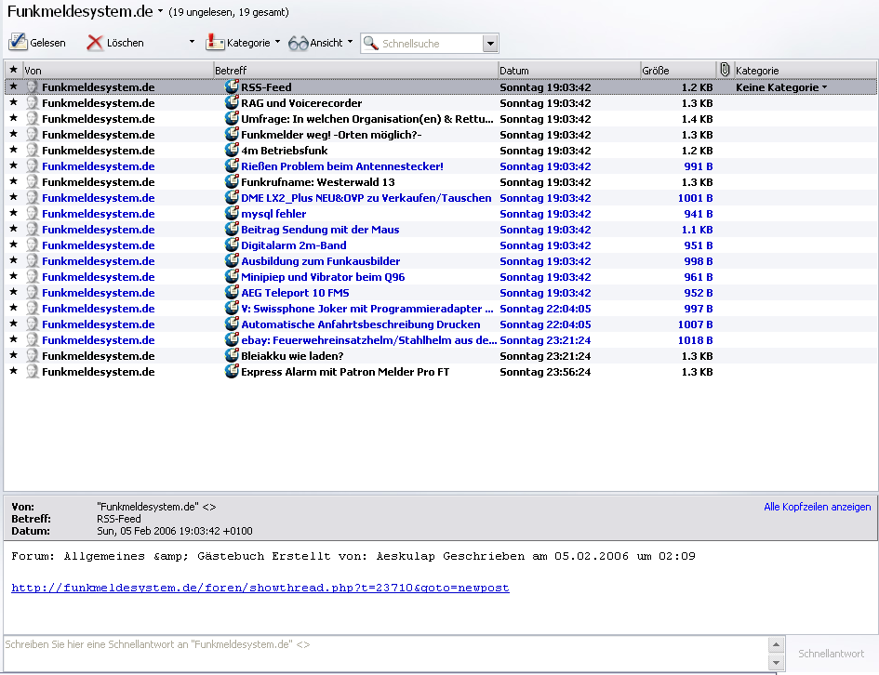The image size is (879, 675).
Task: Toggle the star on 'RAG und Voicerecorder' row
Action: point(13,103)
